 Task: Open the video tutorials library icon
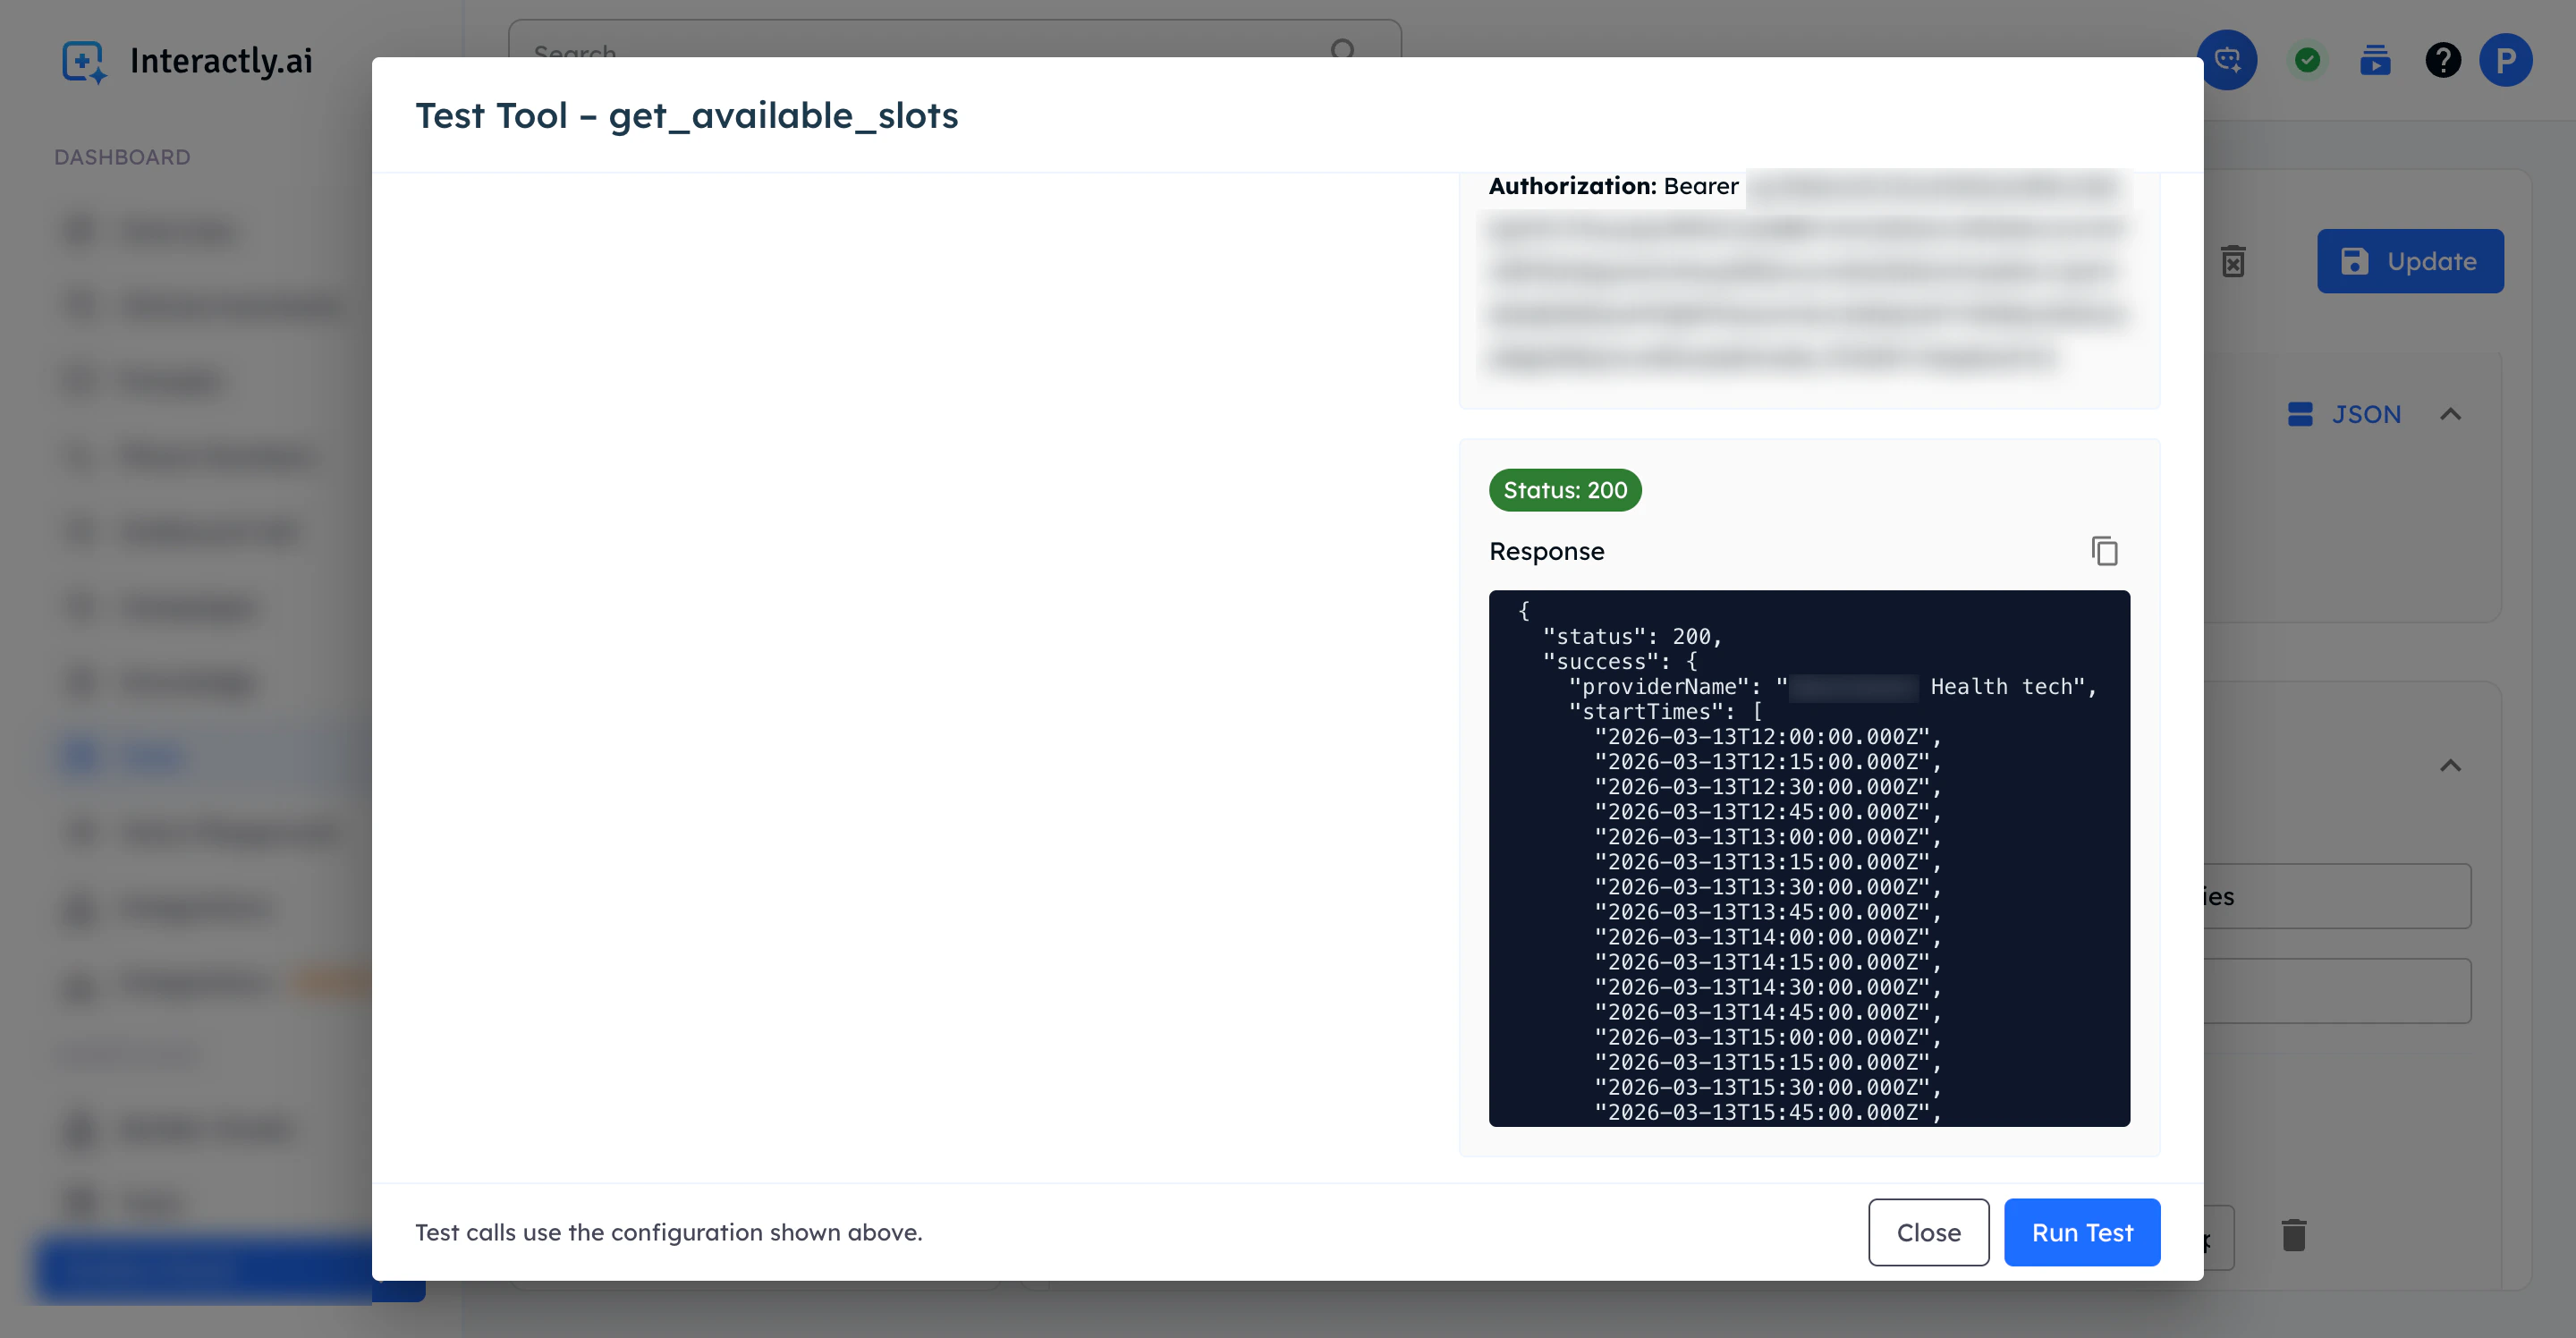click(x=2375, y=60)
